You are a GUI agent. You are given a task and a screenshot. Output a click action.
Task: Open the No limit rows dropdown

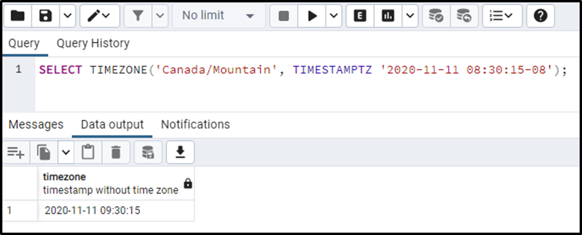click(x=218, y=16)
